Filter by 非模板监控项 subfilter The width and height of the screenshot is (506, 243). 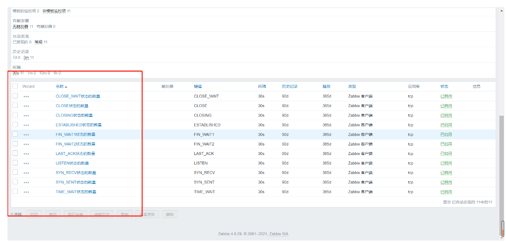tap(54, 11)
